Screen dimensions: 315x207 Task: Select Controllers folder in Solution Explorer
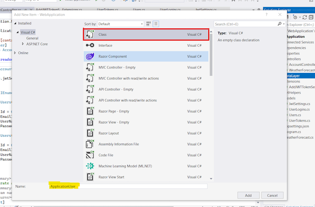pos(294,59)
